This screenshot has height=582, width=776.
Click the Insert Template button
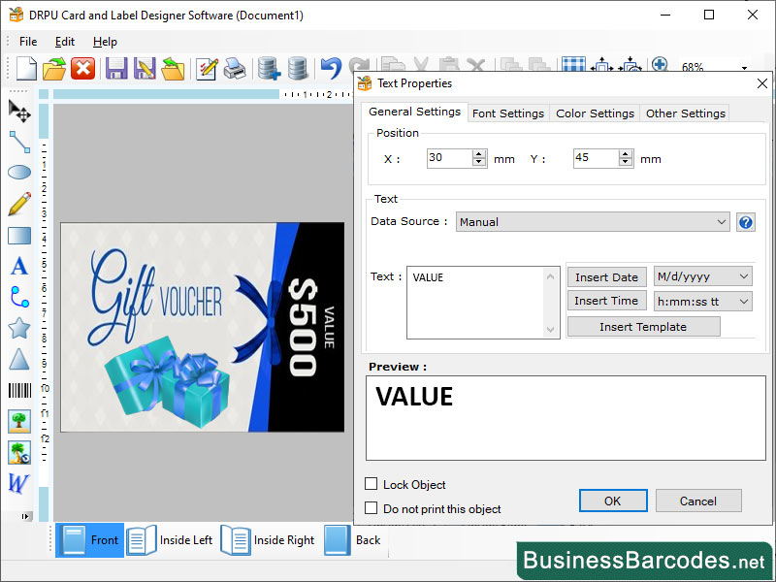pos(643,327)
